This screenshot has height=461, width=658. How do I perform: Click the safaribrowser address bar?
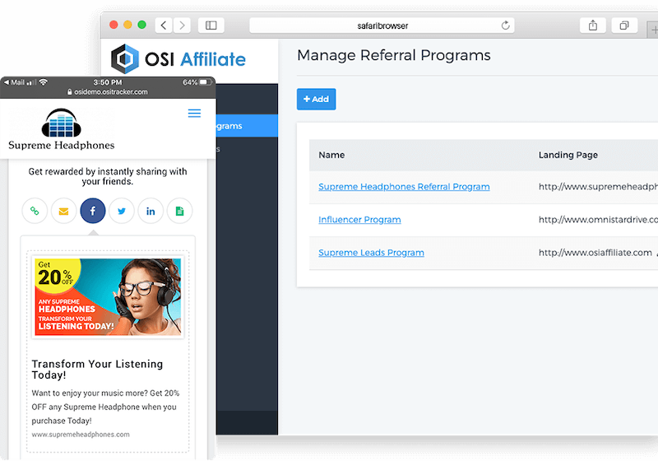coord(381,26)
